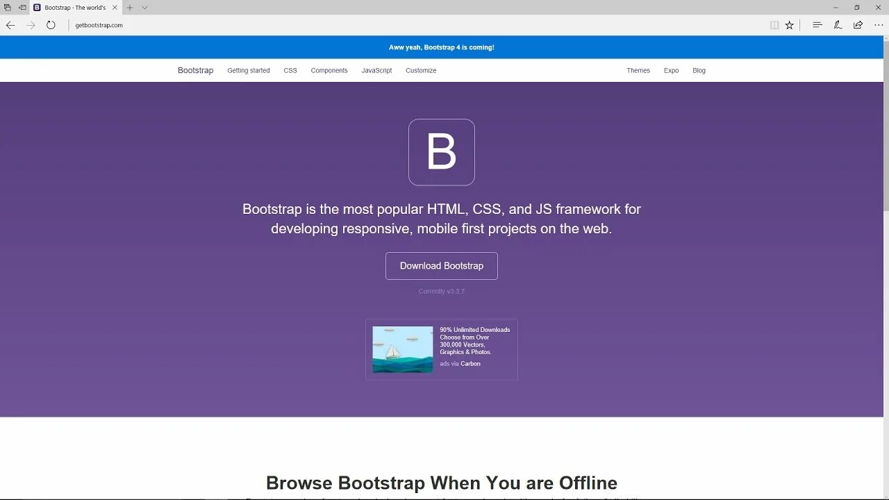Open the Blog nav link
Image resolution: width=889 pixels, height=500 pixels.
tap(699, 70)
